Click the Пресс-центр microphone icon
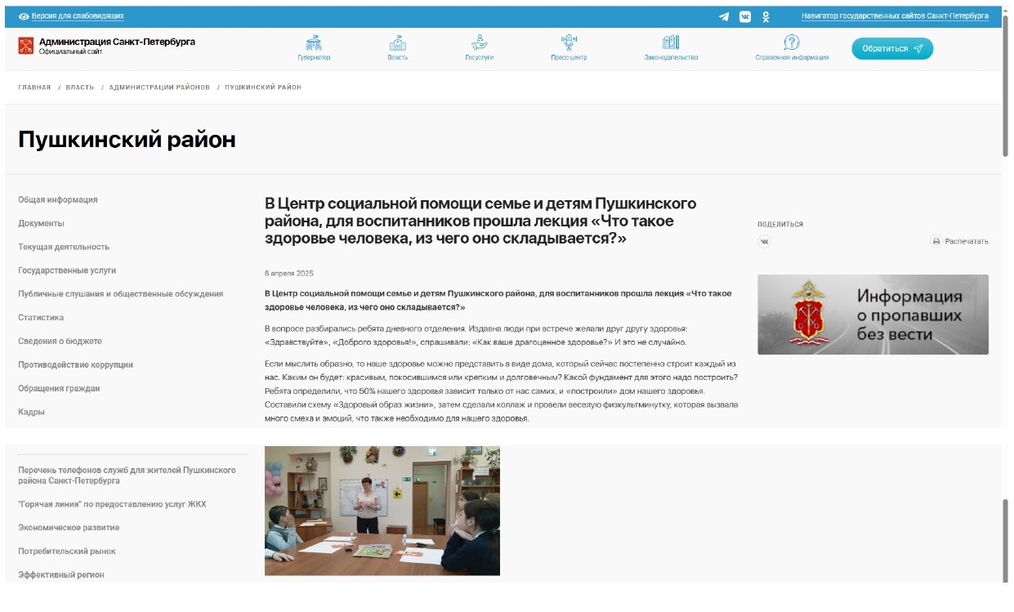 pyautogui.click(x=569, y=42)
